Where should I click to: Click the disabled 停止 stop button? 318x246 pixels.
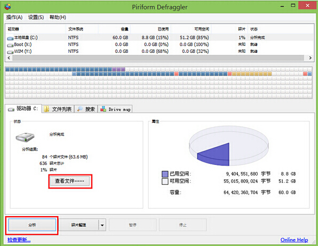(x=183, y=225)
